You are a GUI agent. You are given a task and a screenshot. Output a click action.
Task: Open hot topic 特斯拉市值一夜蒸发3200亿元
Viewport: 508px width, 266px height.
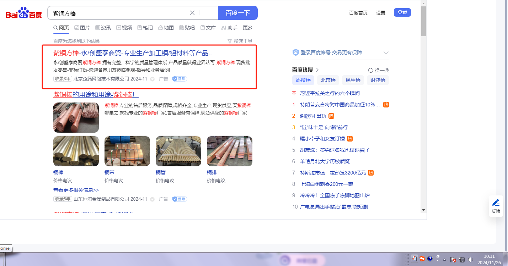(x=333, y=173)
